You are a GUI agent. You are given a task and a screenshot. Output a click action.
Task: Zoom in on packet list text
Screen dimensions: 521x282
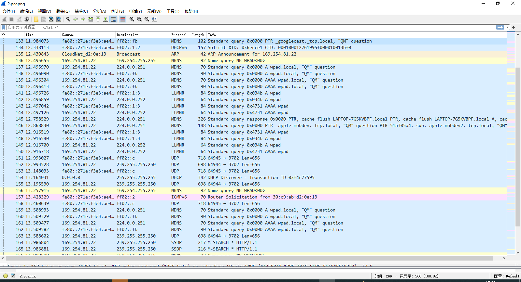132,19
